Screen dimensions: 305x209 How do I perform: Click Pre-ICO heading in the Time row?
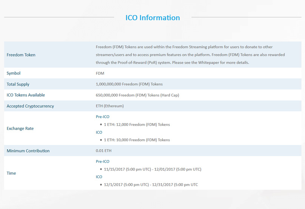(x=103, y=162)
